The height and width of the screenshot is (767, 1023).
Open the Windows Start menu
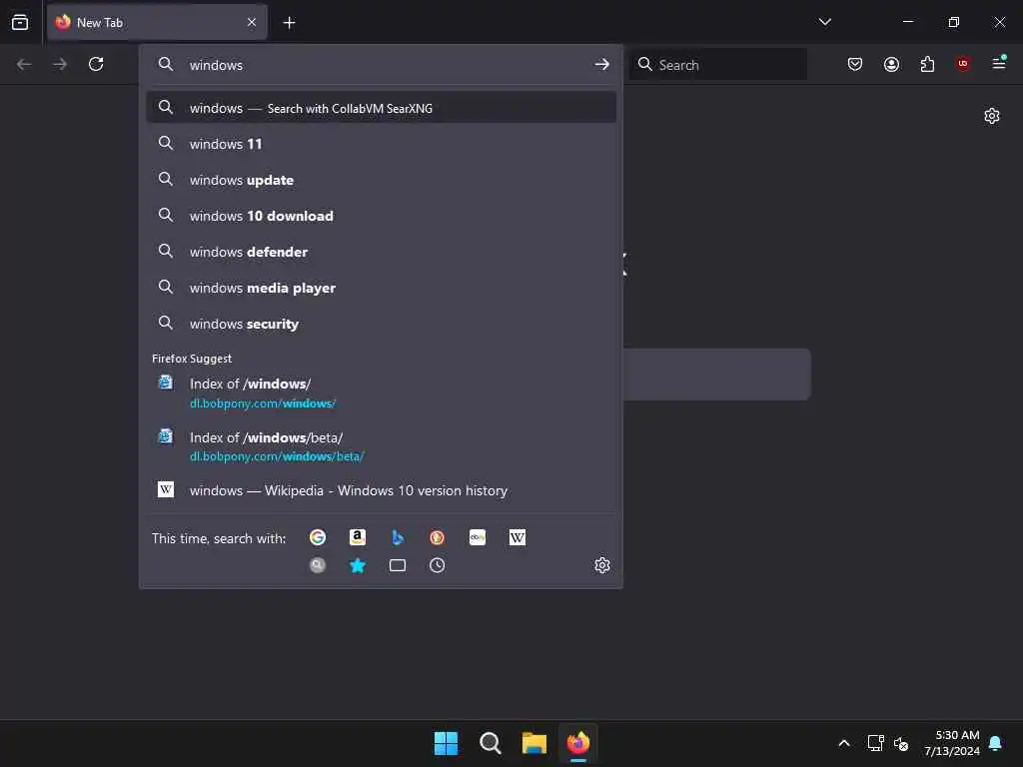(x=447, y=743)
